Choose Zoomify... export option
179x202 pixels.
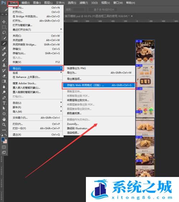[x=99, y=124]
